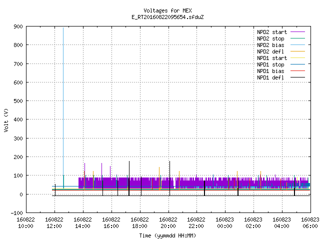320x240 pixels.
Task: Click the NPD2 start legend label
Action: tap(272, 32)
